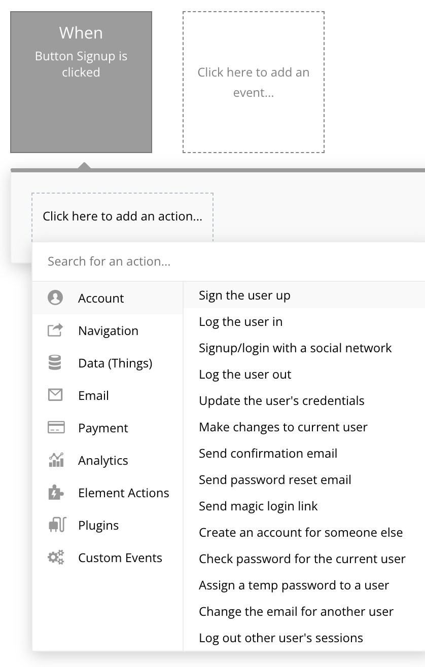Pick Check password for the current user

click(x=304, y=559)
